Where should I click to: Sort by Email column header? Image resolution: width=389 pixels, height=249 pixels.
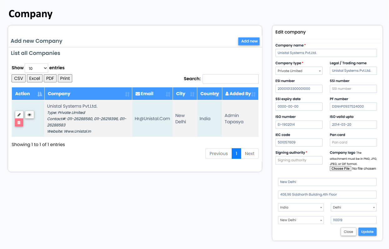pyautogui.click(x=152, y=94)
